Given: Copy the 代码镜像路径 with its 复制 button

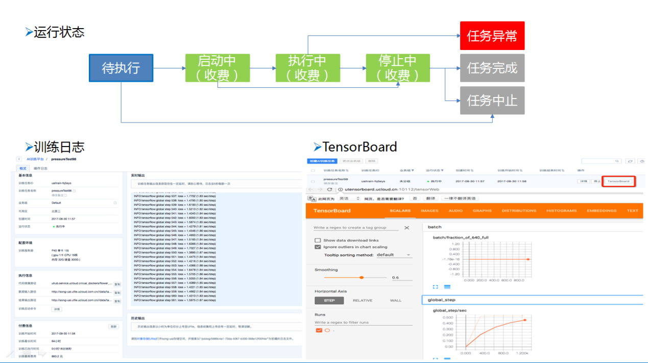Looking at the screenshot, I should (x=117, y=284).
